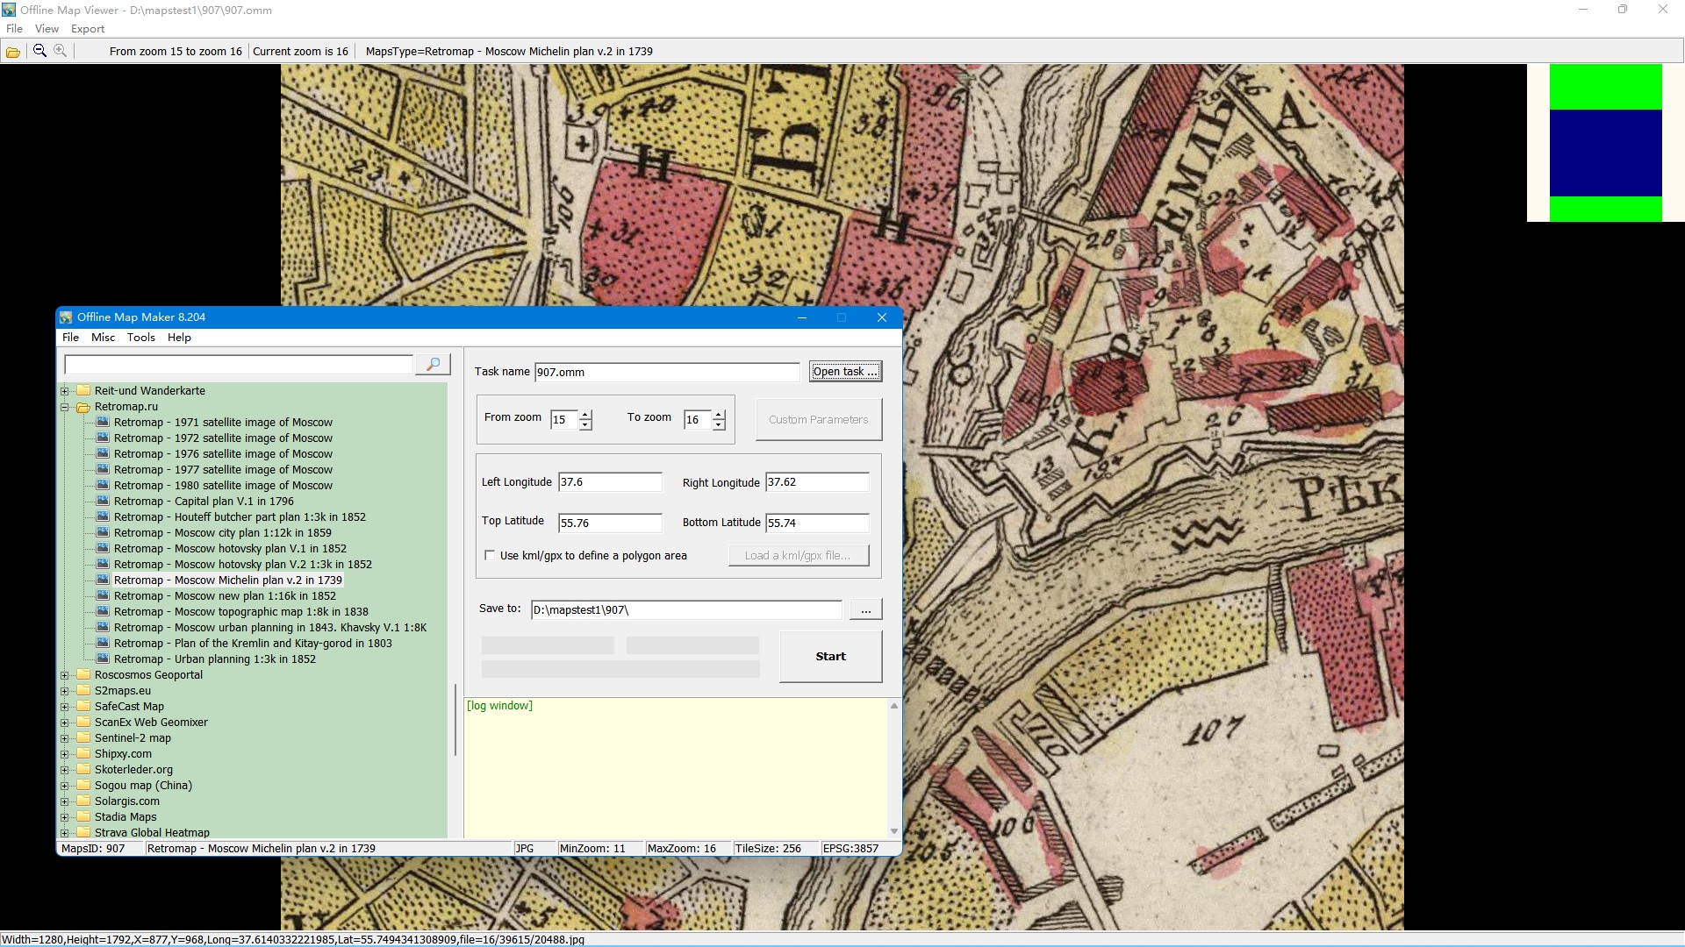Select map icon for Capital plan V.1 in 1796
The height and width of the screenshot is (947, 1685).
coord(103,501)
